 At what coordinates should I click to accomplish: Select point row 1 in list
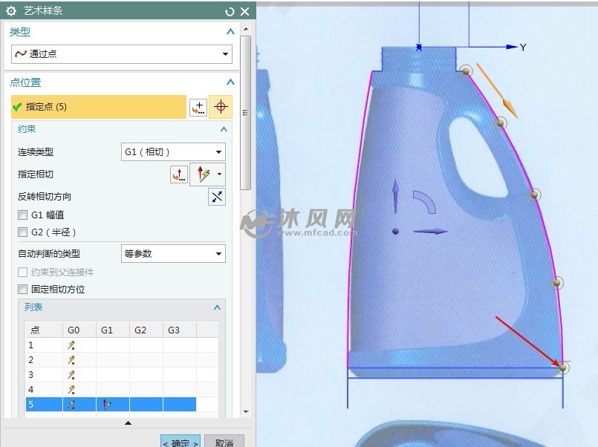(122, 345)
